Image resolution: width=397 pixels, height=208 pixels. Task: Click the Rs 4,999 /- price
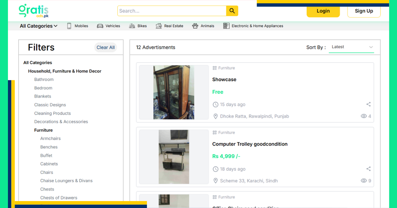point(226,156)
